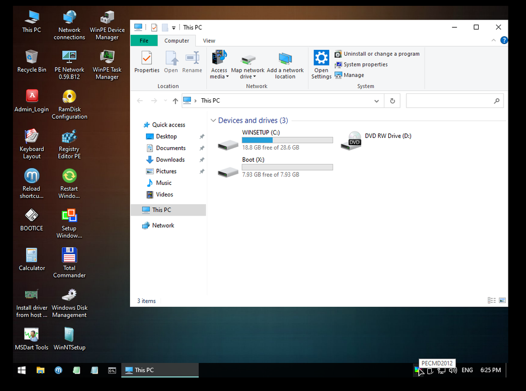Open Windows Disk Management shortcut
Image resolution: width=526 pixels, height=391 pixels.
69,303
